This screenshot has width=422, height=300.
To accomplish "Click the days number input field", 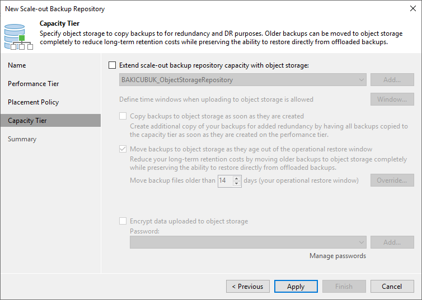I will click(x=226, y=181).
